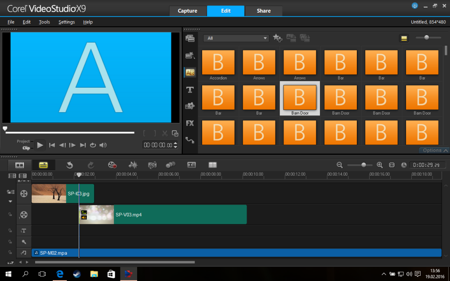Viewport: 450px width, 281px height.
Task: Select the highlighted Barn Door transition thumbnail
Action: (300, 98)
